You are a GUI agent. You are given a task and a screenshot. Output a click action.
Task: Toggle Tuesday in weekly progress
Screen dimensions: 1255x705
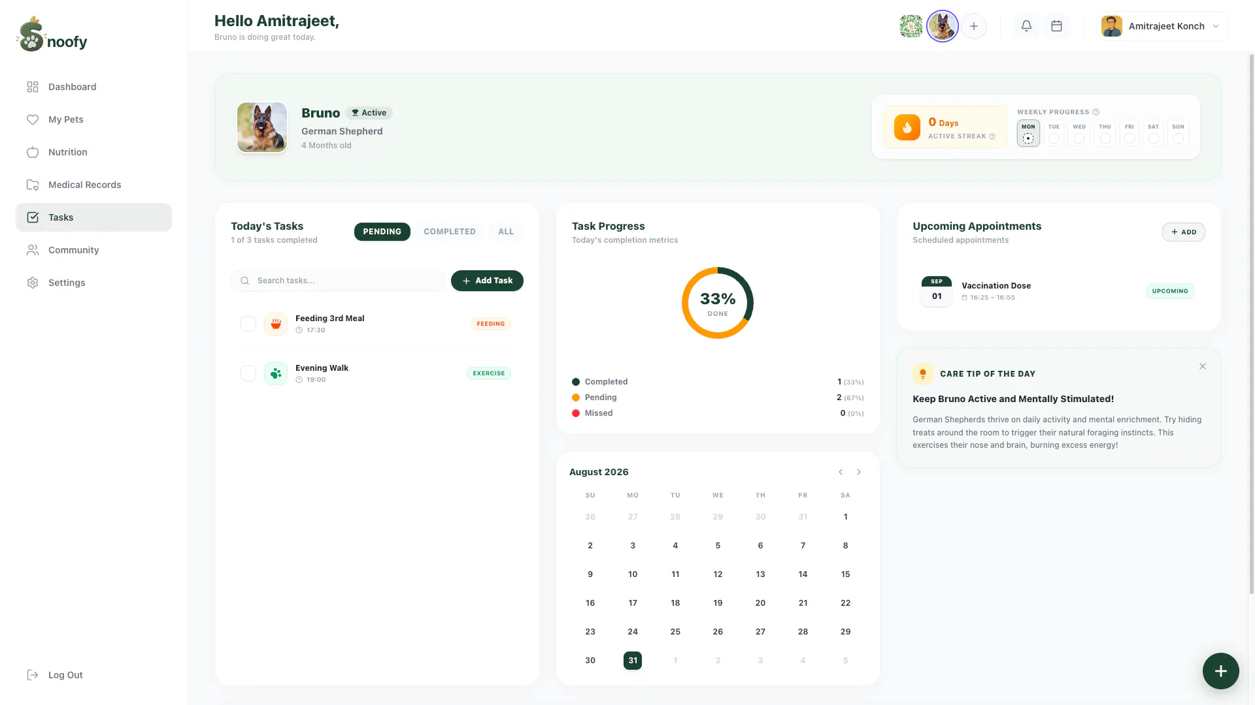coord(1054,133)
